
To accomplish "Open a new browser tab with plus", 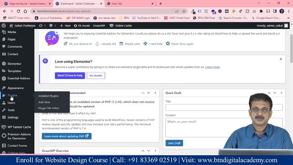I will tap(161, 4).
